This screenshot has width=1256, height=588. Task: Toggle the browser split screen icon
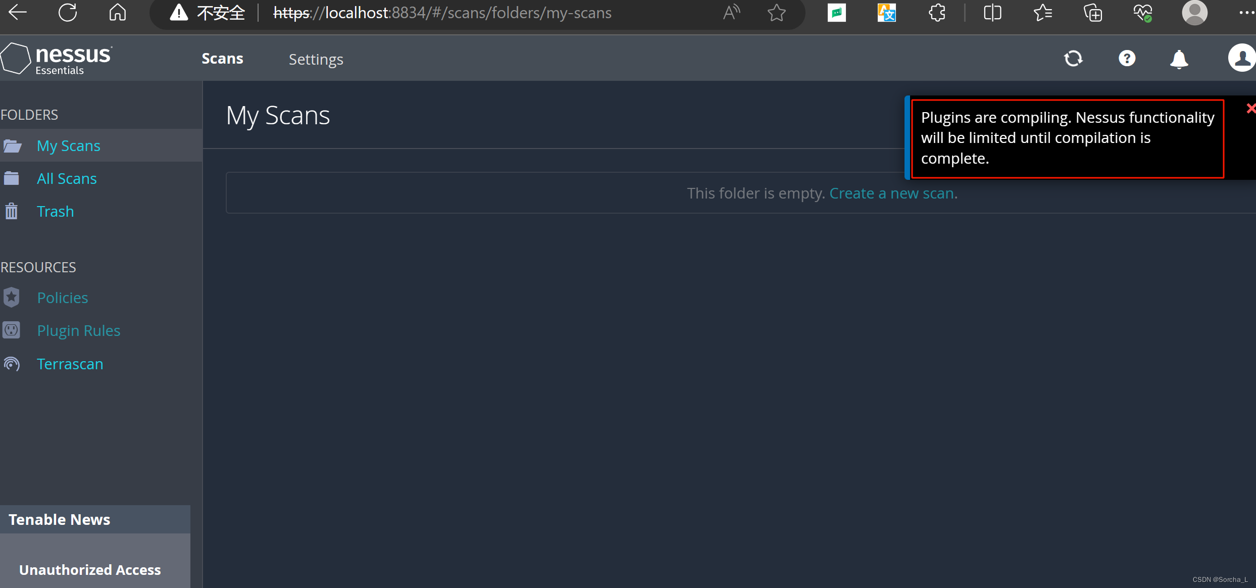(x=992, y=13)
